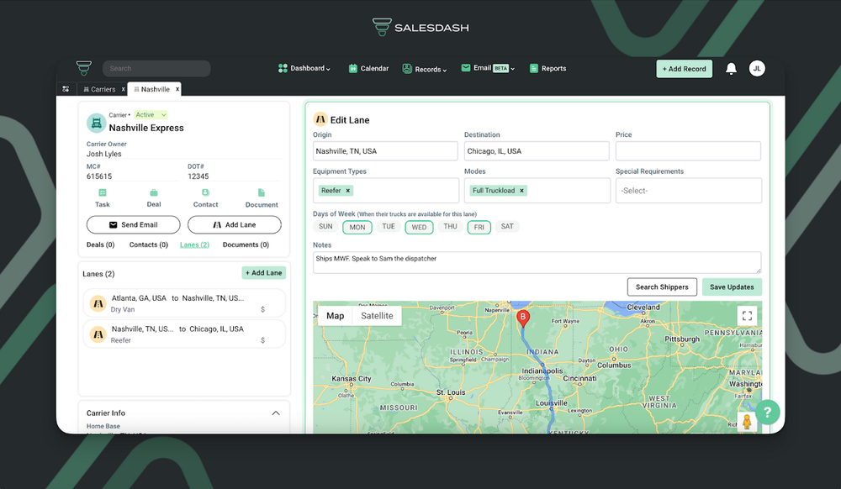Toggle SUN availability day
Image resolution: width=841 pixels, height=489 pixels.
[325, 227]
